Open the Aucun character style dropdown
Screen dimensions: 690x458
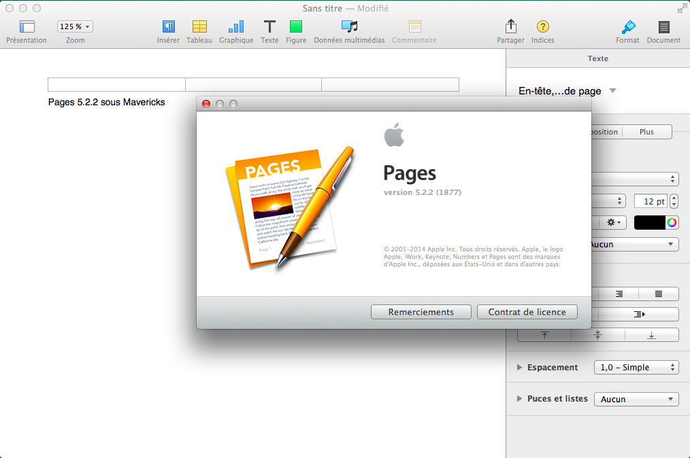(x=634, y=245)
